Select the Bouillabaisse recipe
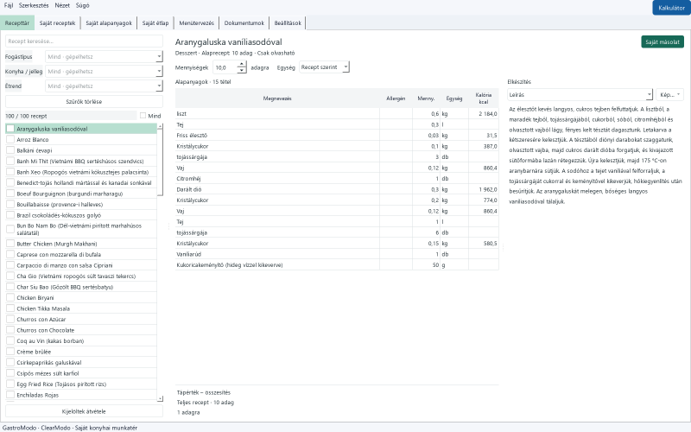Viewport: 691px width, 432px height. pos(81,204)
